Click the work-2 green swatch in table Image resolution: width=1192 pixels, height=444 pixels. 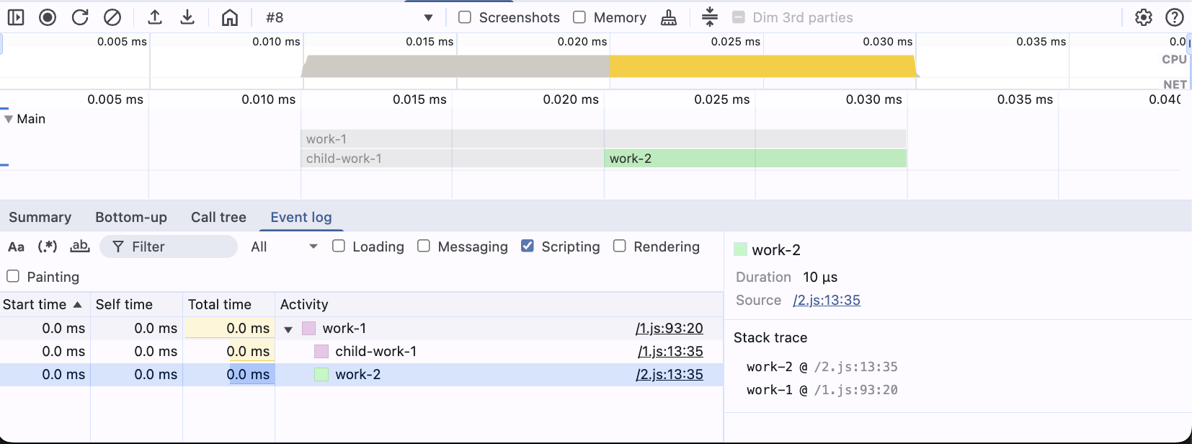coord(321,375)
